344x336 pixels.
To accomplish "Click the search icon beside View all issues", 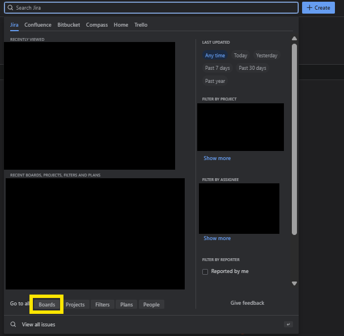I will (13, 324).
